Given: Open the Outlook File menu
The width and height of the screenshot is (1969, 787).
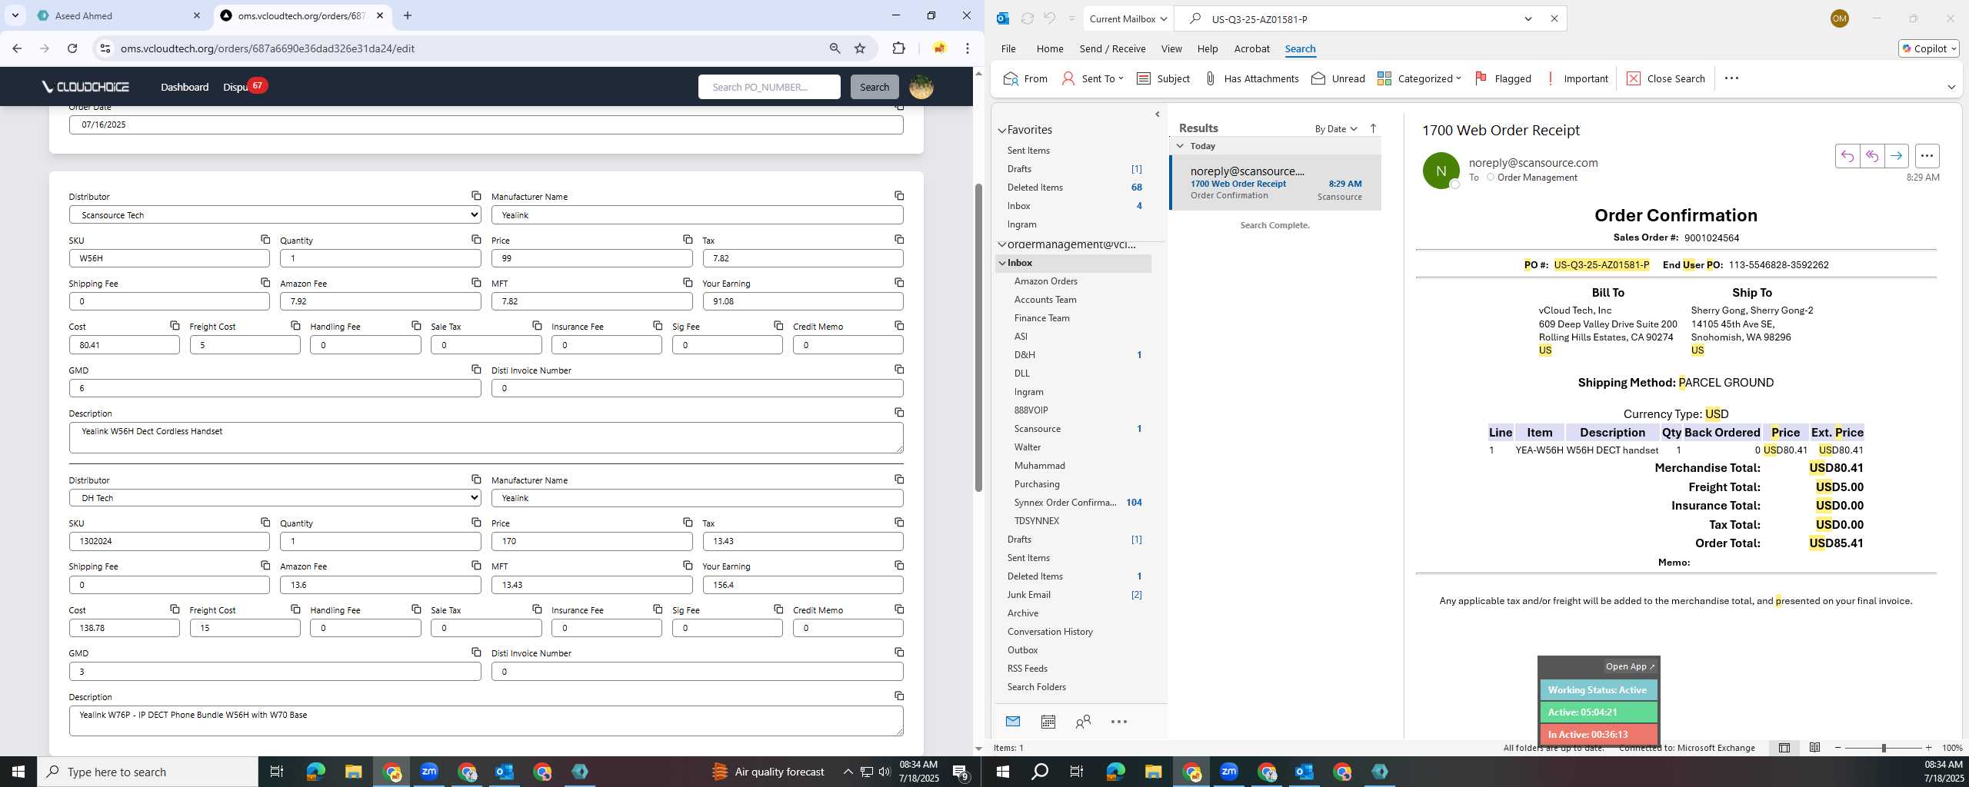Looking at the screenshot, I should (1008, 48).
